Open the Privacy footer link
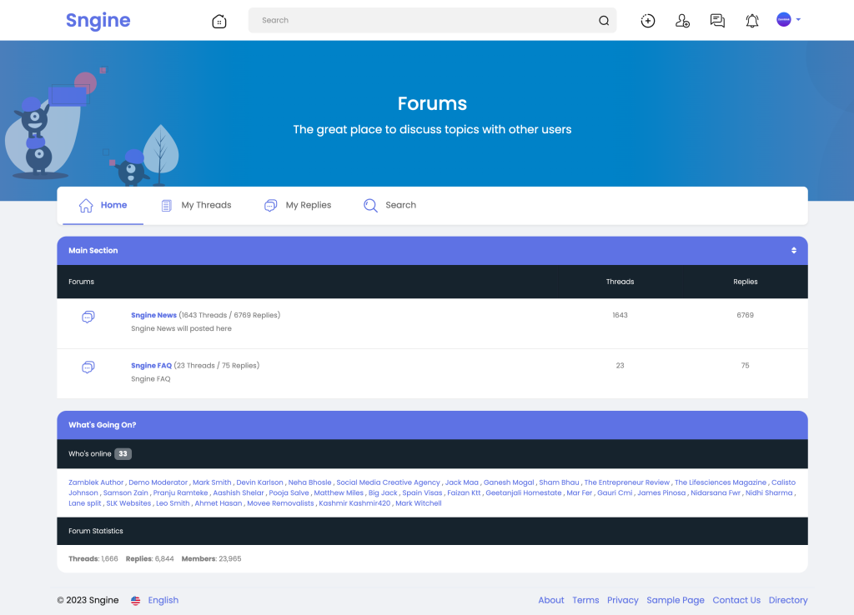Image resolution: width=854 pixels, height=615 pixels. coord(622,600)
